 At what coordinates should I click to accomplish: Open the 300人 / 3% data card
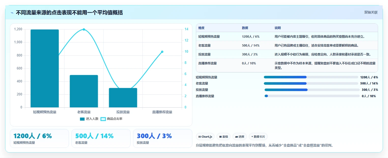pos(163,138)
